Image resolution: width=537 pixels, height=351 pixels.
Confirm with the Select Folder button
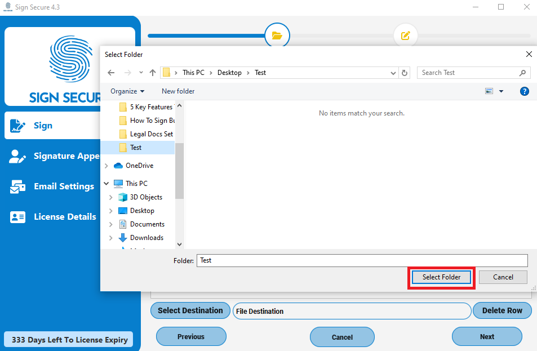(x=441, y=277)
